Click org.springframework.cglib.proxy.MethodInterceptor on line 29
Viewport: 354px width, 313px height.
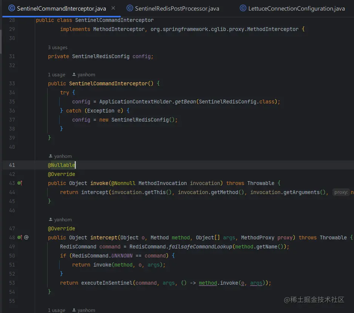pyautogui.click(x=225, y=29)
